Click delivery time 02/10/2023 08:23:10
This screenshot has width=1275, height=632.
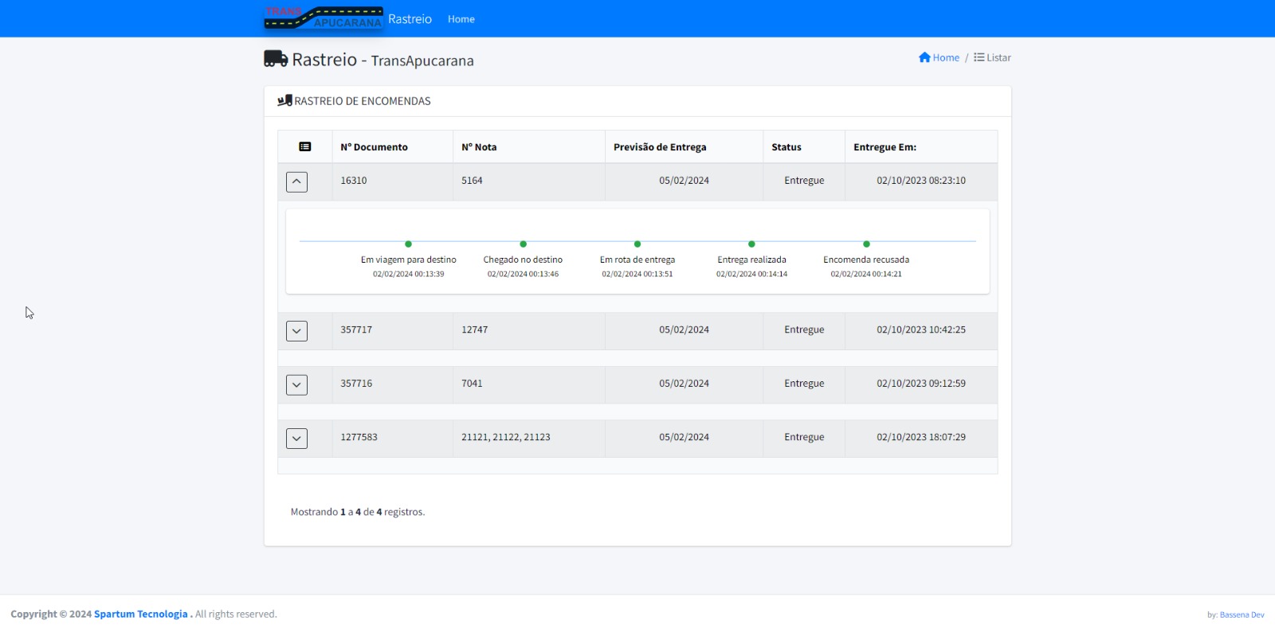click(921, 181)
